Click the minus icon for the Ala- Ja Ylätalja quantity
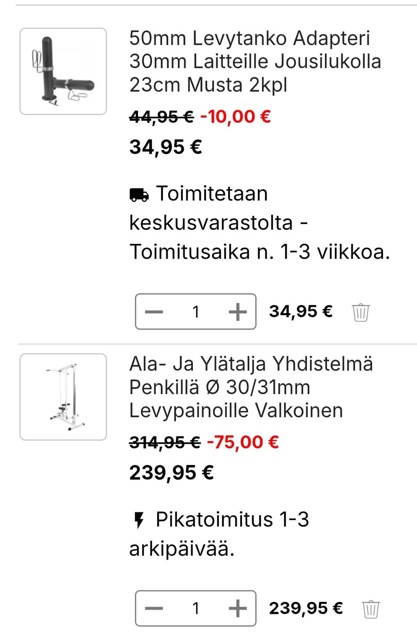 [153, 608]
